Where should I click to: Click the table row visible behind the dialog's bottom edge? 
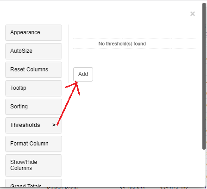(x=117, y=188)
